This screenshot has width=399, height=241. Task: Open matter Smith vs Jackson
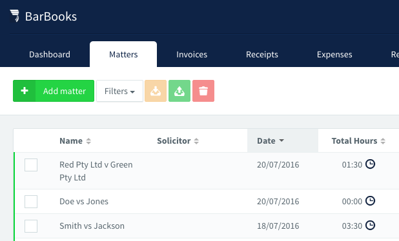[x=92, y=226]
